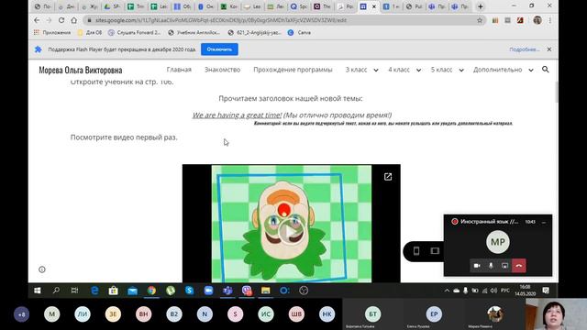Open Слушать Forward 2 bookmark
This screenshot has height=330, width=587.
coord(134,33)
